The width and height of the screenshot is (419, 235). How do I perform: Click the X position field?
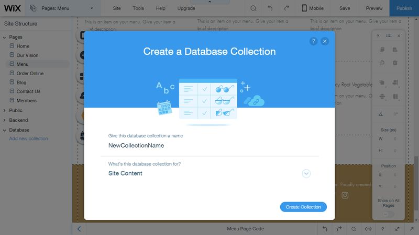(x=395, y=175)
